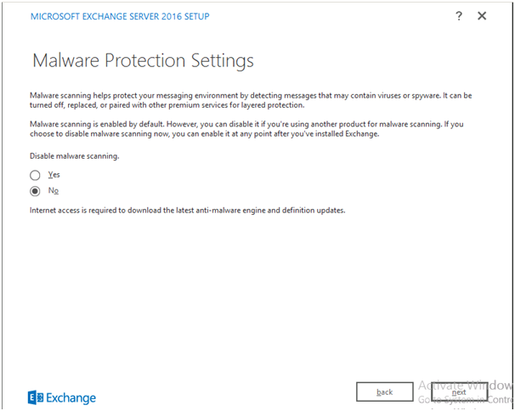Select the Yes radio button circle
The width and height of the screenshot is (515, 411).
35,175
